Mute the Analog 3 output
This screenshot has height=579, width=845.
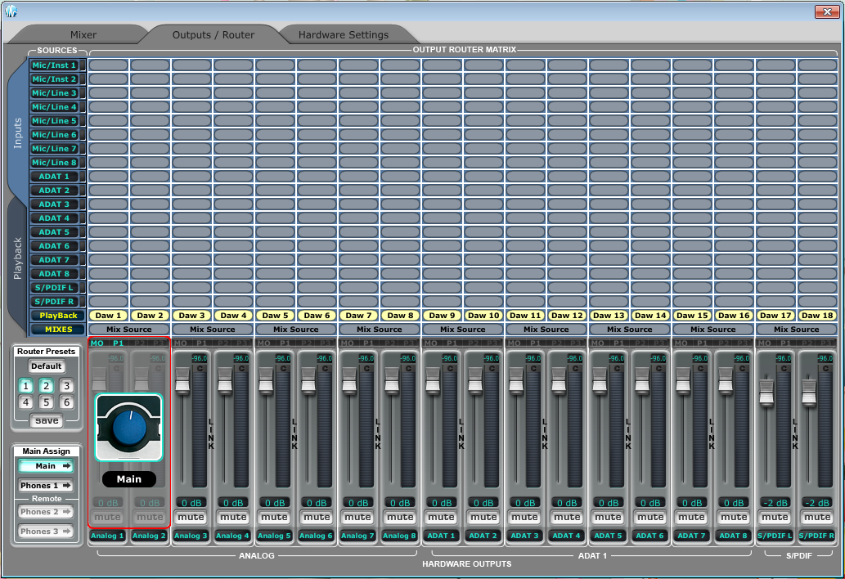(x=191, y=517)
